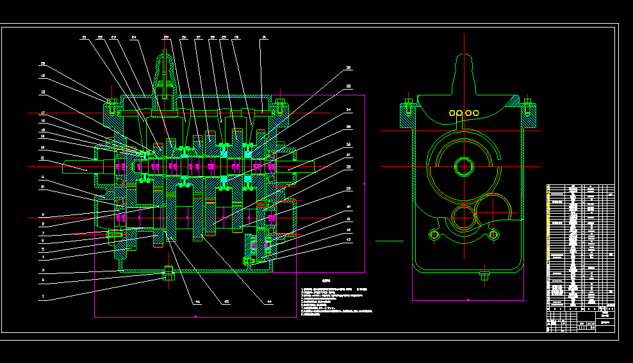633x363 pixels.
Task: Select part callout number 38
Action: pos(349,166)
